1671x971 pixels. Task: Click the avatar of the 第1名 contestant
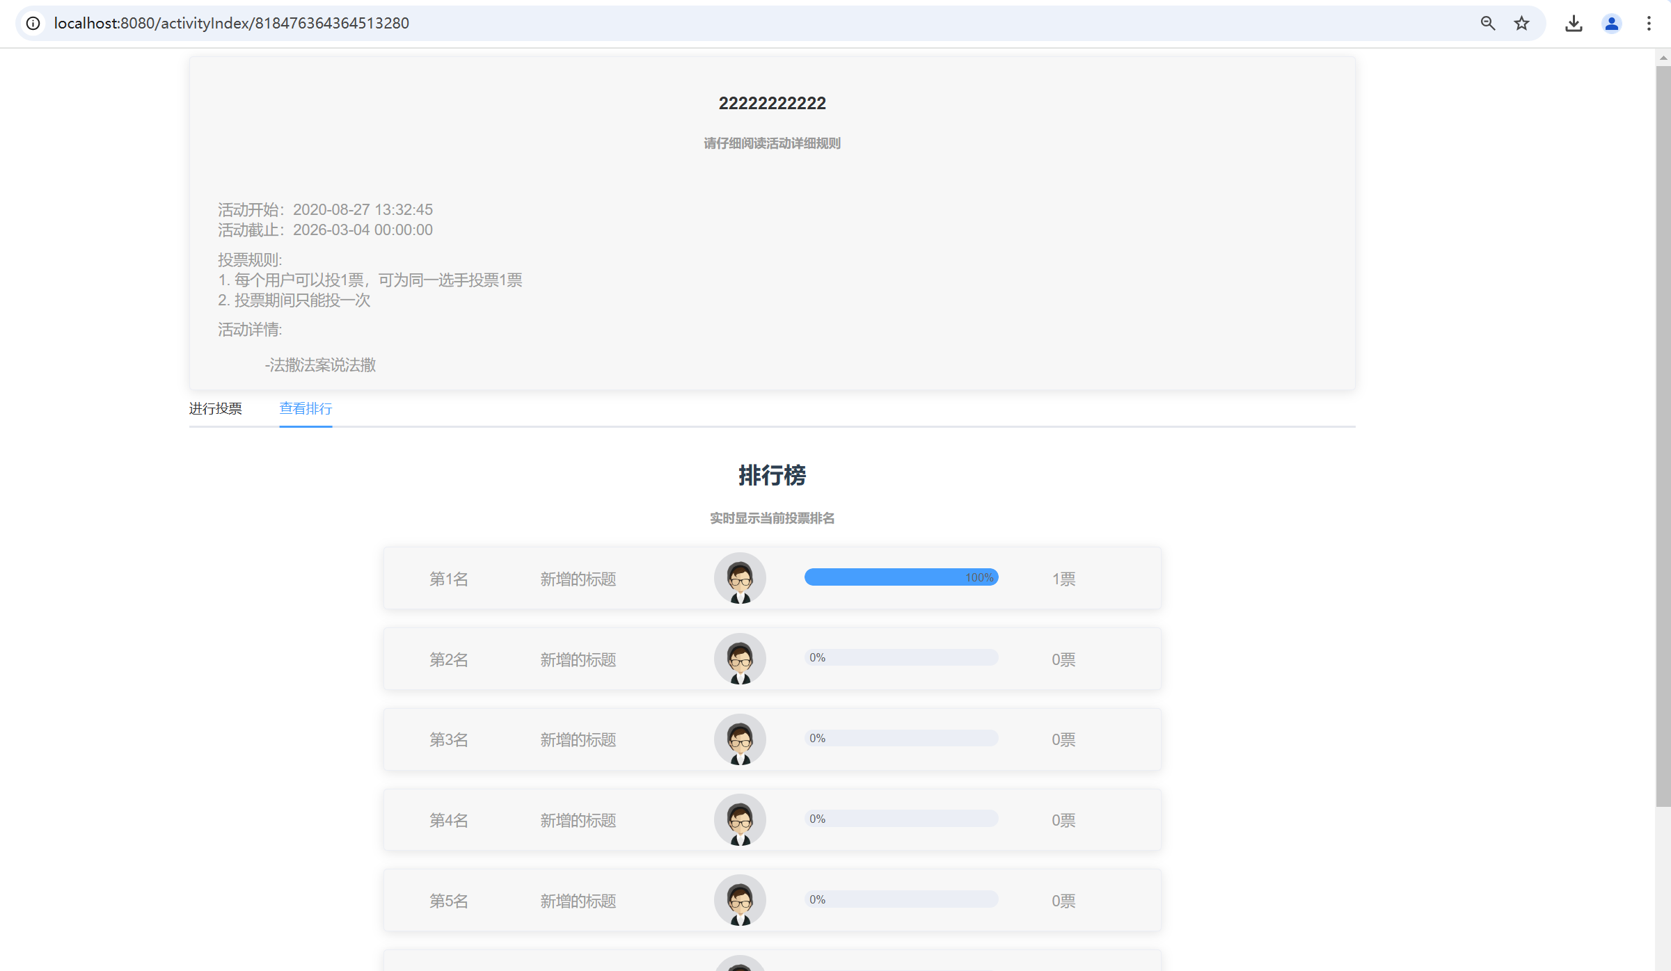[740, 578]
